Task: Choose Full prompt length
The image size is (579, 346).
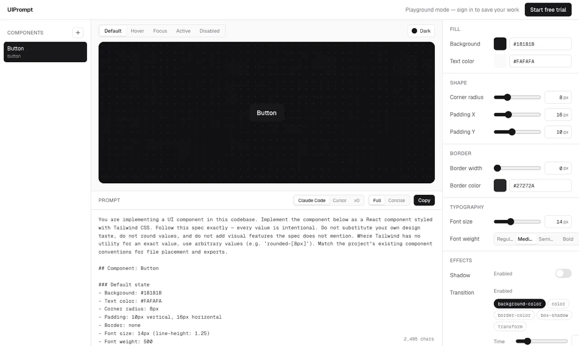Action: tap(377, 200)
